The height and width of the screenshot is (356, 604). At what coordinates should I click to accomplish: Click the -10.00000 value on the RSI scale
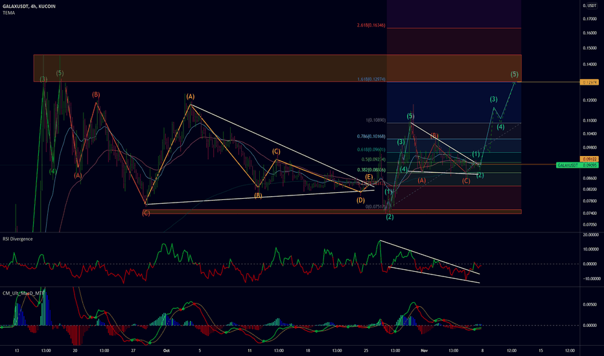590,278
